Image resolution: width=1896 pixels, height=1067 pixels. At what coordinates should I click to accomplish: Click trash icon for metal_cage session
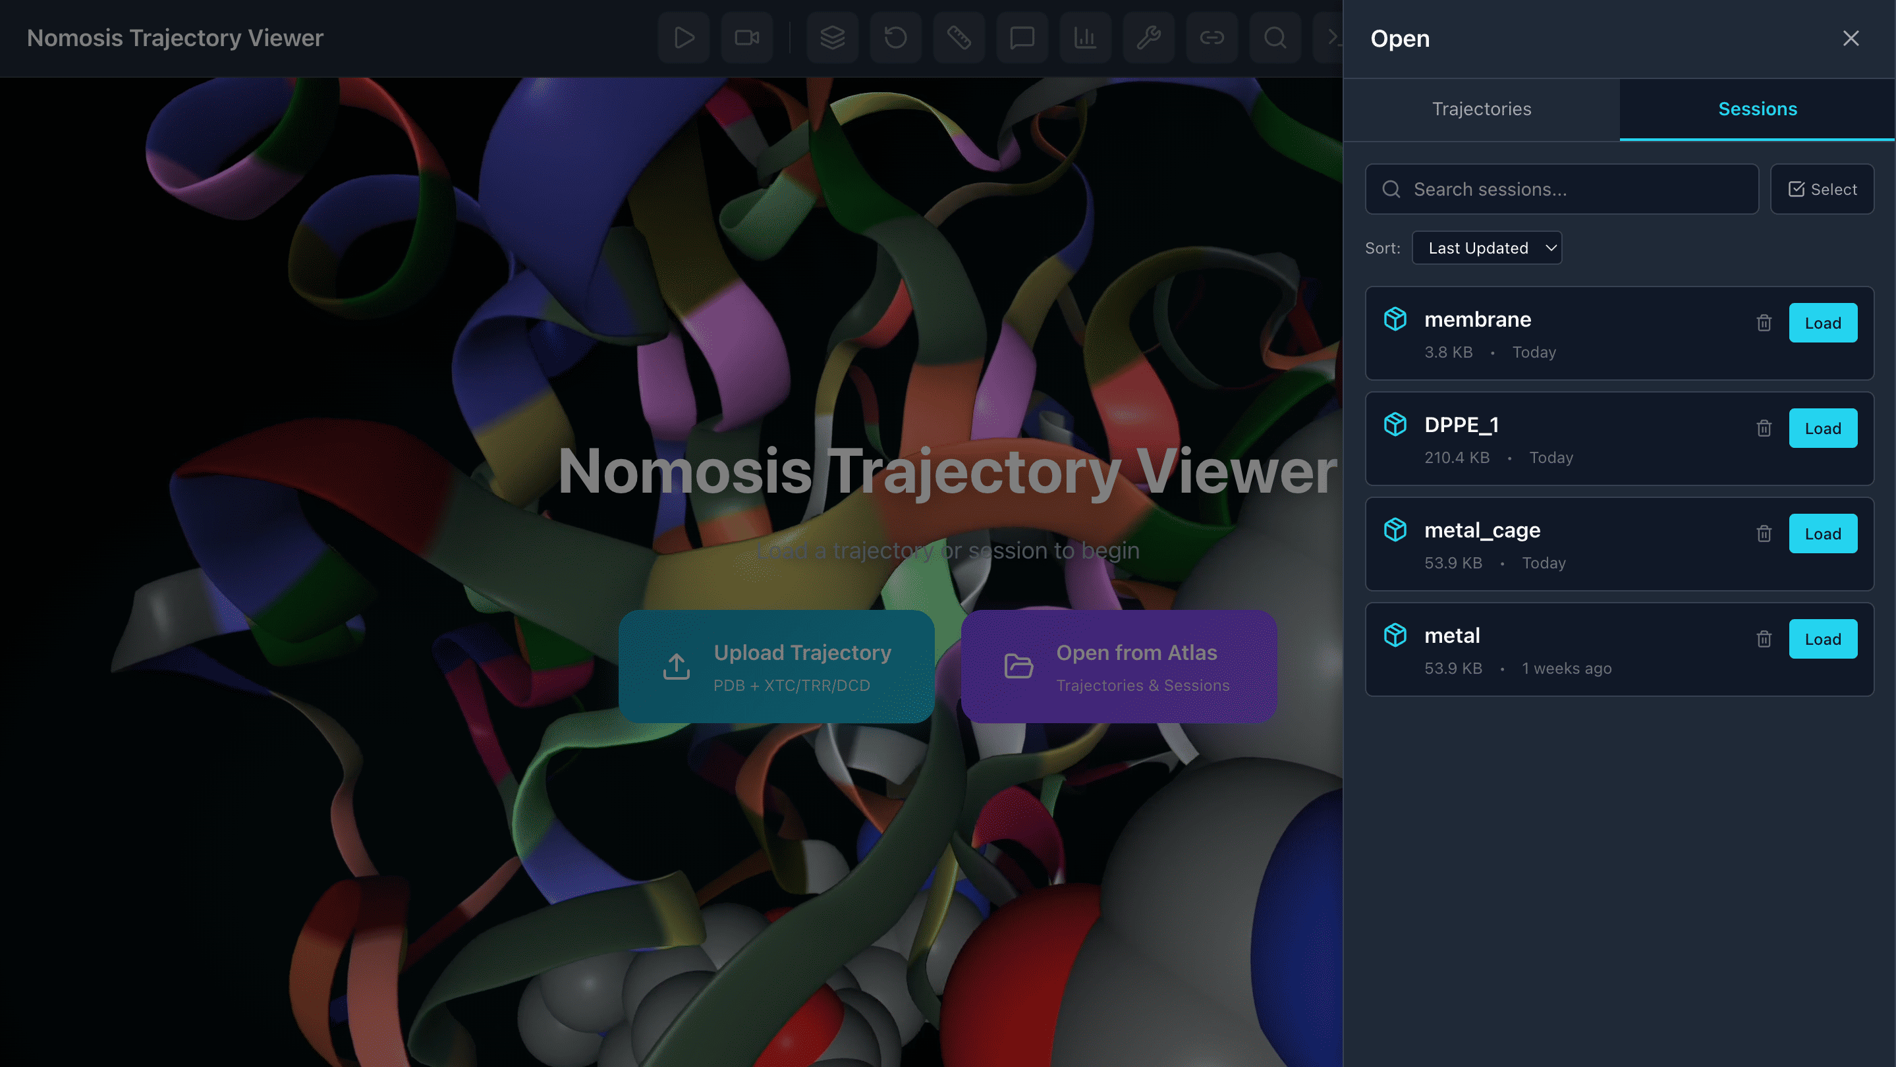coord(1764,534)
